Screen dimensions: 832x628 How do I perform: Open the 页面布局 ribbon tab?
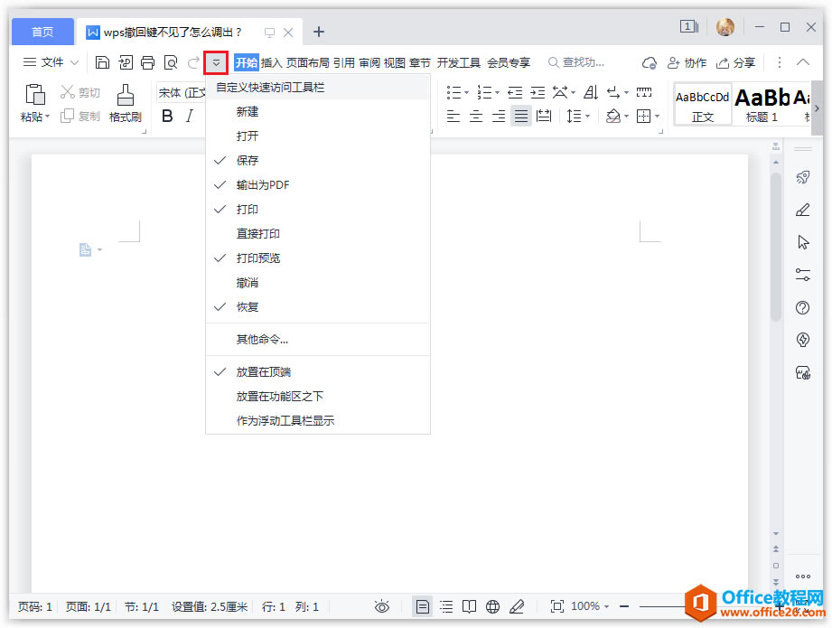(308, 62)
